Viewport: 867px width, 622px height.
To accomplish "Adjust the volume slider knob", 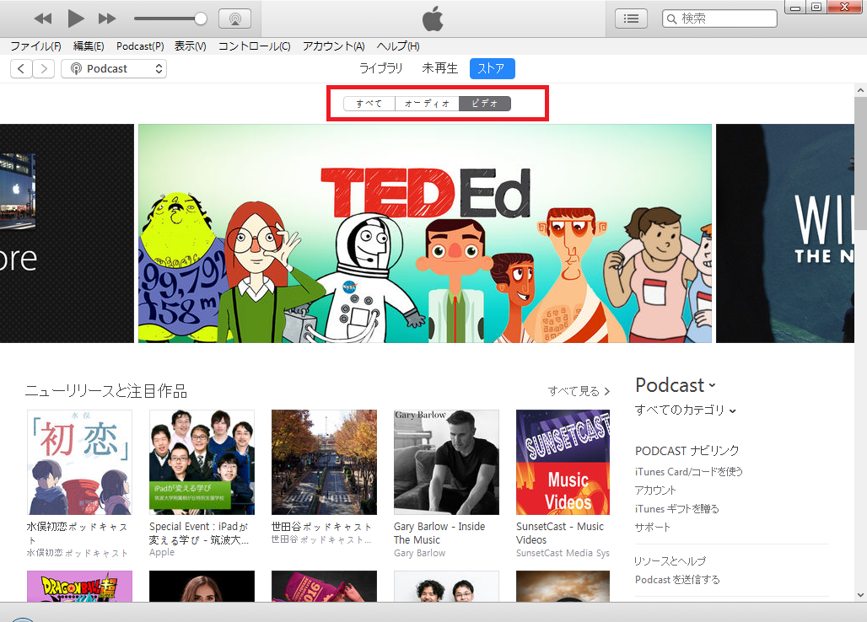I will pyautogui.click(x=201, y=19).
